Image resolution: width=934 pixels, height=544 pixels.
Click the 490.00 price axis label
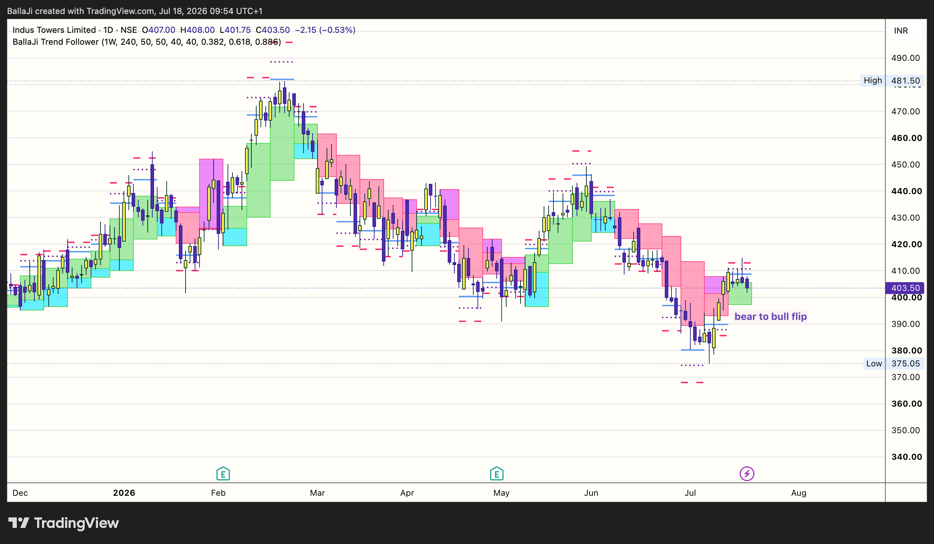(x=905, y=58)
